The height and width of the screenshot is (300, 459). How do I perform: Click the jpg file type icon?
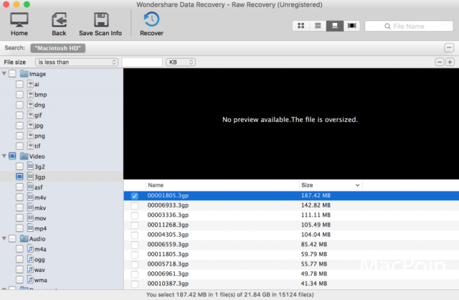[x=30, y=125]
